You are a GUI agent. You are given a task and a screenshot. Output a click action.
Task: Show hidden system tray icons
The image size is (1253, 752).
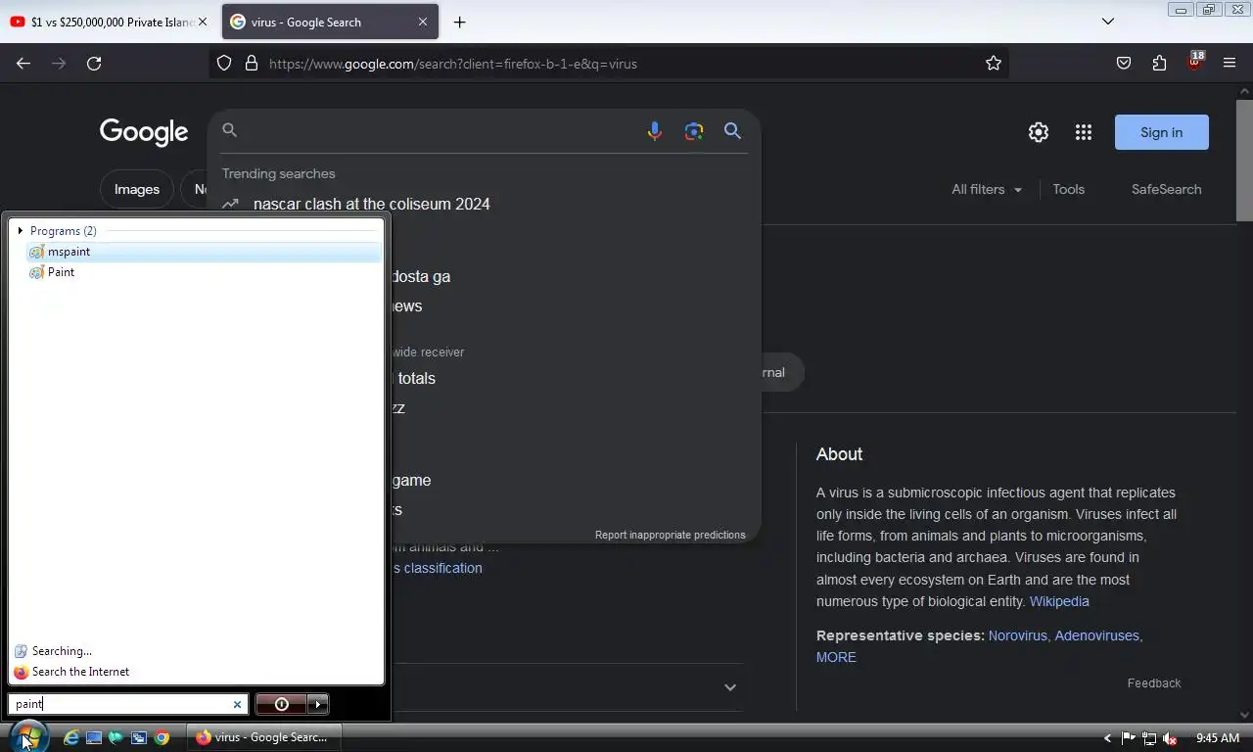[1108, 738]
